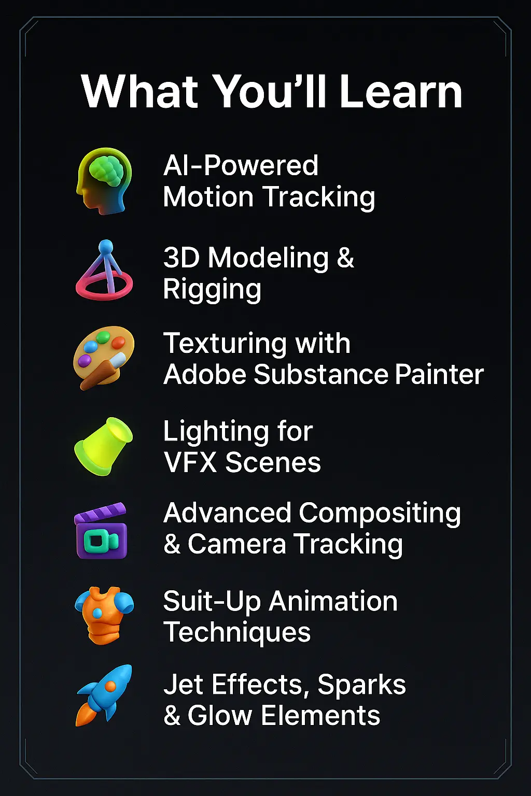
Task: Select the Motion Tracking line
Action: 269,197
